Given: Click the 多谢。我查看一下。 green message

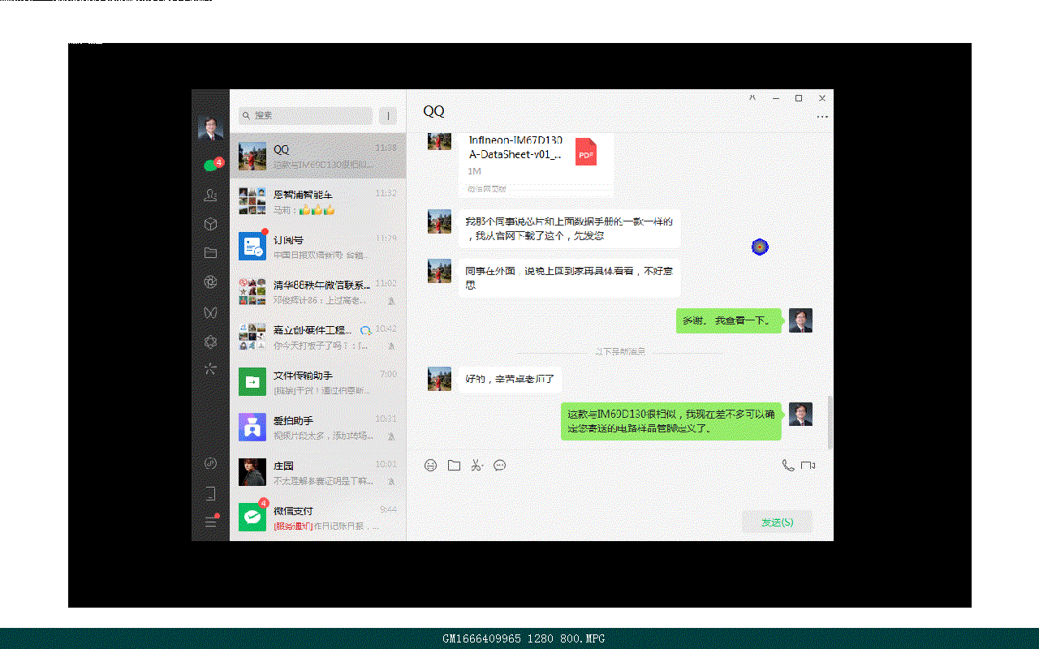Looking at the screenshot, I should 728,320.
